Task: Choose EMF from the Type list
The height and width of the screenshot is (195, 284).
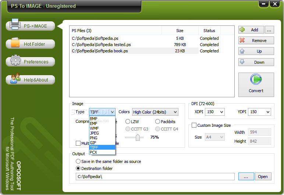Action: 102,123
